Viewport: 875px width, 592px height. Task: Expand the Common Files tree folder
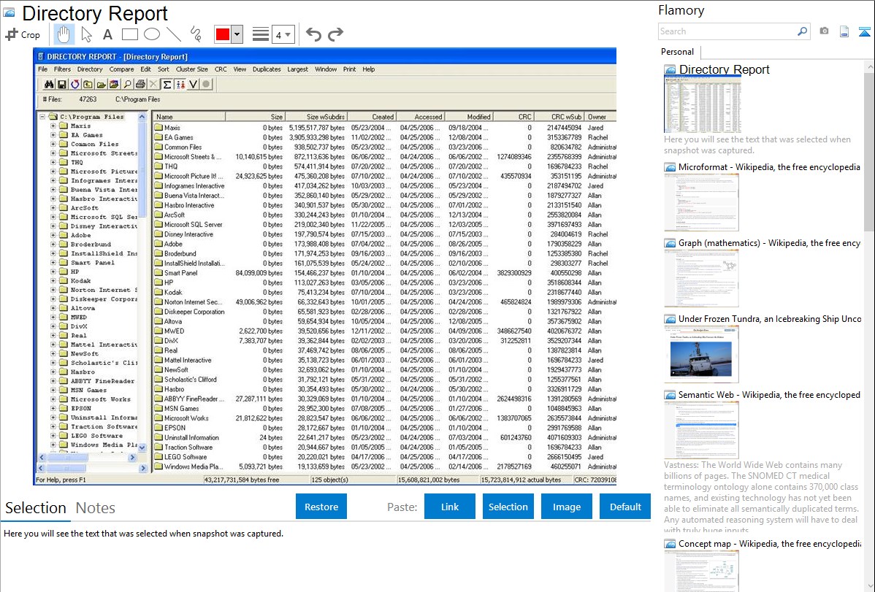(53, 144)
